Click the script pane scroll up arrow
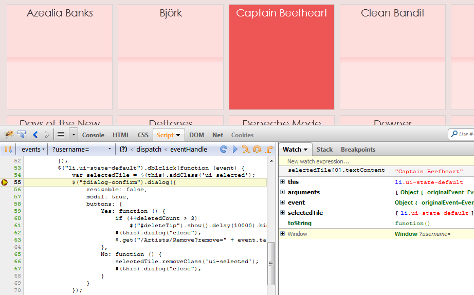This screenshot has height=295, width=474. (x=271, y=161)
